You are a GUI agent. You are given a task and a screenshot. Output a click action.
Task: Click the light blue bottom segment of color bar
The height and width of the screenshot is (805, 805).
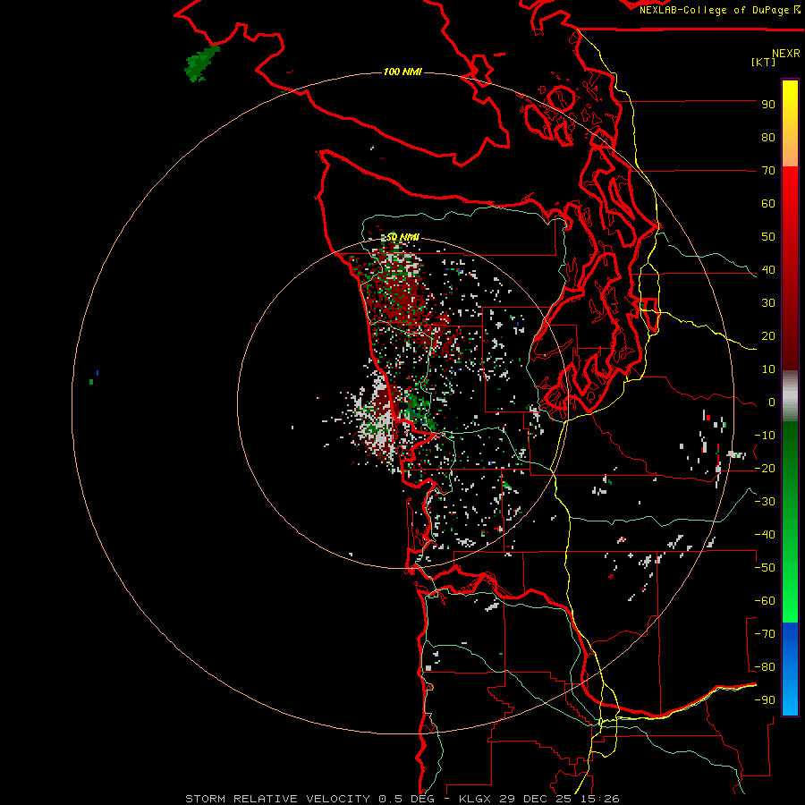[790, 699]
